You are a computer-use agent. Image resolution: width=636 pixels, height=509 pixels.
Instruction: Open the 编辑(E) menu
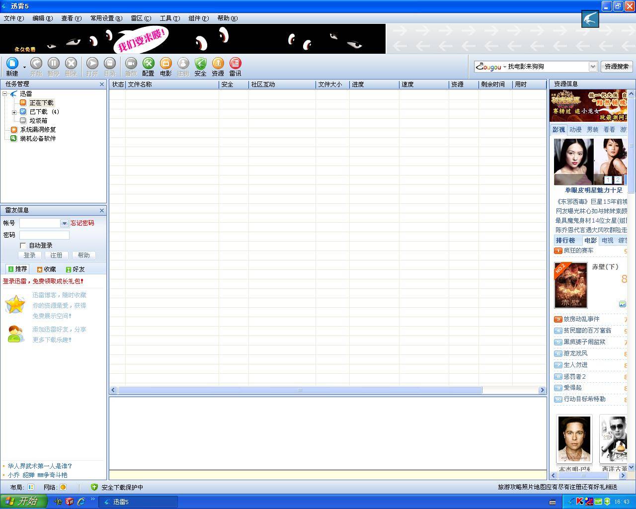pos(42,18)
